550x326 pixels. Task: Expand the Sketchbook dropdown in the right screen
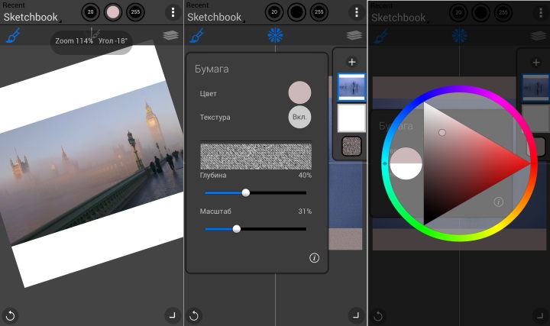(x=399, y=17)
